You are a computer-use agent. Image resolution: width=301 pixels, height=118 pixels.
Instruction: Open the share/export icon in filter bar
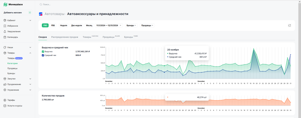tap(290, 25)
